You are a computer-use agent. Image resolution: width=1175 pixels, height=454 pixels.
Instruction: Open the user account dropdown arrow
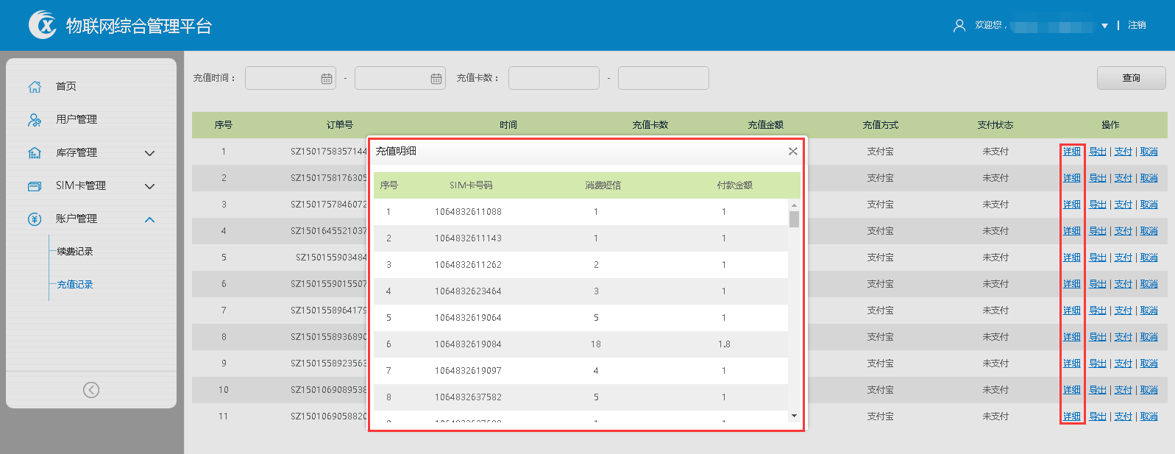point(1104,26)
